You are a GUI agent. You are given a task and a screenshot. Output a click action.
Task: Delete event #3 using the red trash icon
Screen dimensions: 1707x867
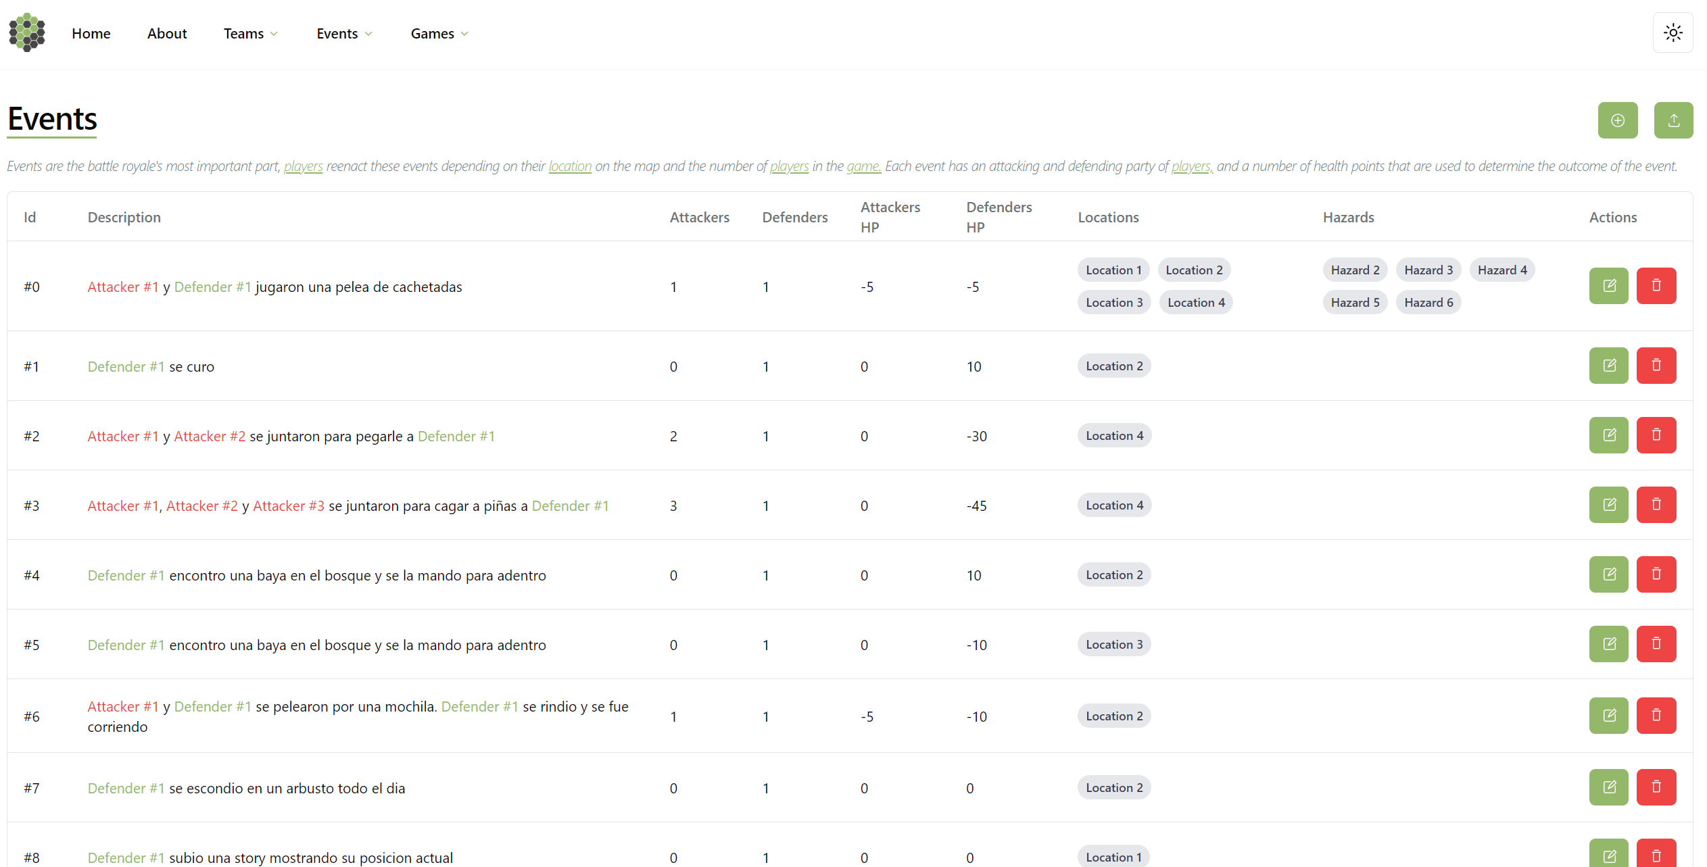click(1656, 505)
